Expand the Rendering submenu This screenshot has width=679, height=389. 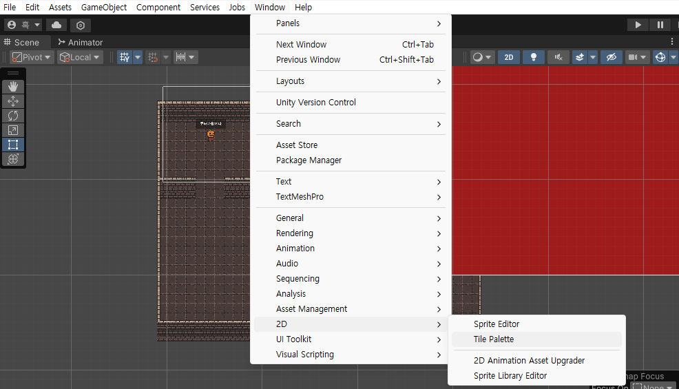click(x=351, y=233)
